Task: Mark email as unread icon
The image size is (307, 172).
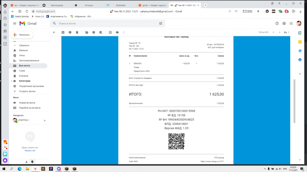Action: 87,32
